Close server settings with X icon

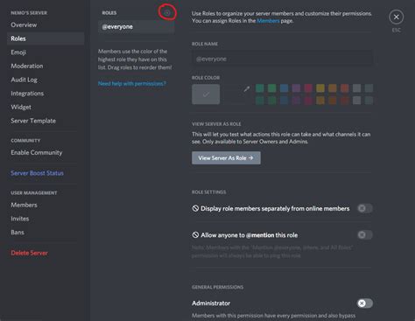pos(396,17)
